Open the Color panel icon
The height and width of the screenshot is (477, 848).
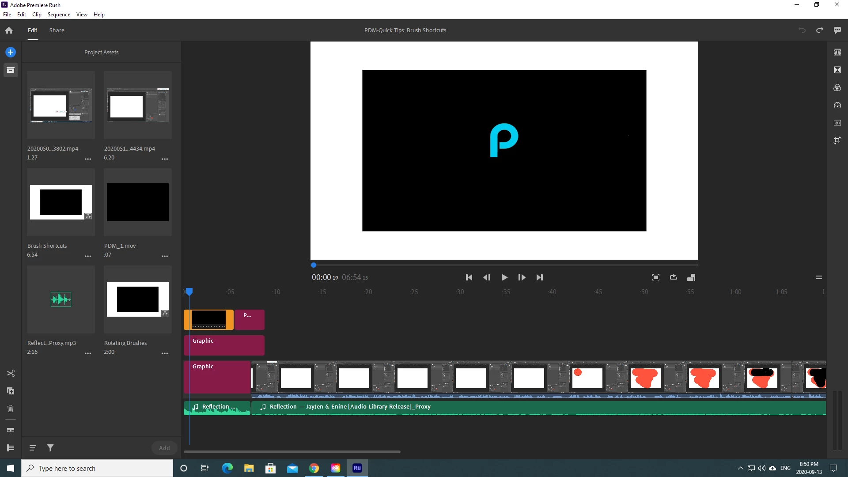click(x=837, y=87)
